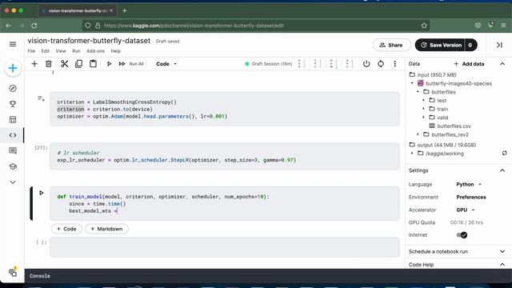This screenshot has height=288, width=512.
Task: Collapse the right side panel
Action: [499, 45]
